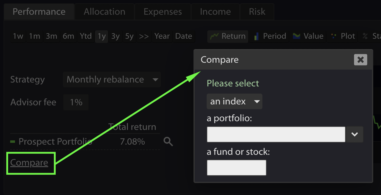Image resolution: width=381 pixels, height=195 pixels.
Task: Click the Compare link
Action: [29, 163]
